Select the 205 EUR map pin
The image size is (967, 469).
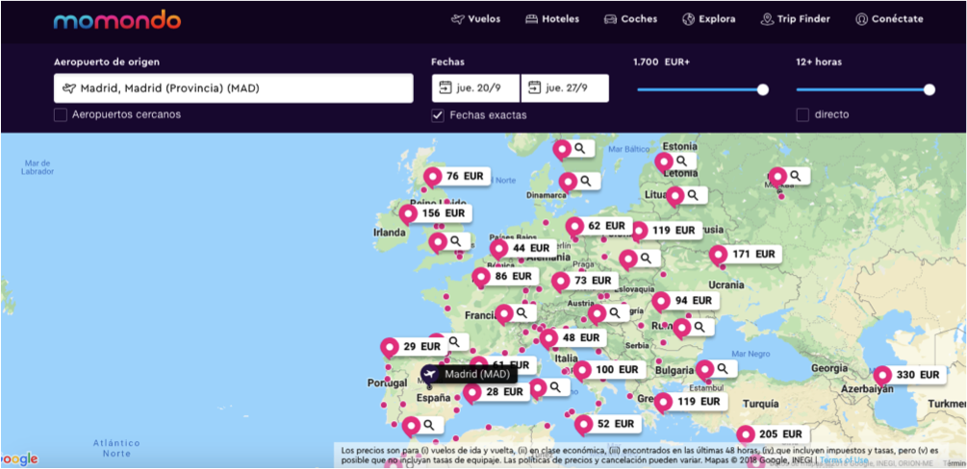[x=773, y=433]
